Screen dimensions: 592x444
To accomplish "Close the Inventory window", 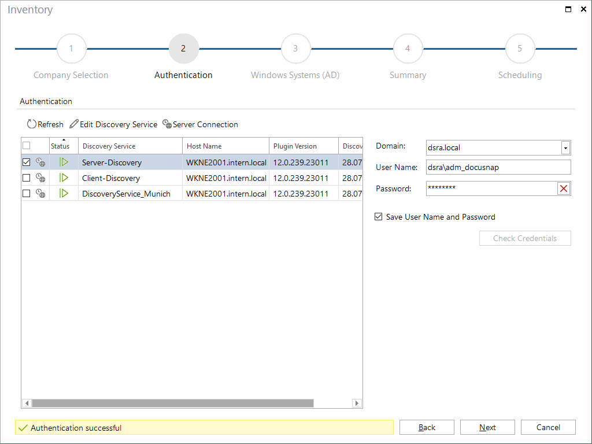I will pos(583,9).
